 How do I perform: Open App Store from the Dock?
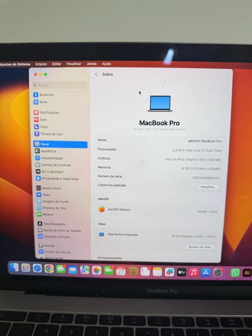[x=206, y=272]
